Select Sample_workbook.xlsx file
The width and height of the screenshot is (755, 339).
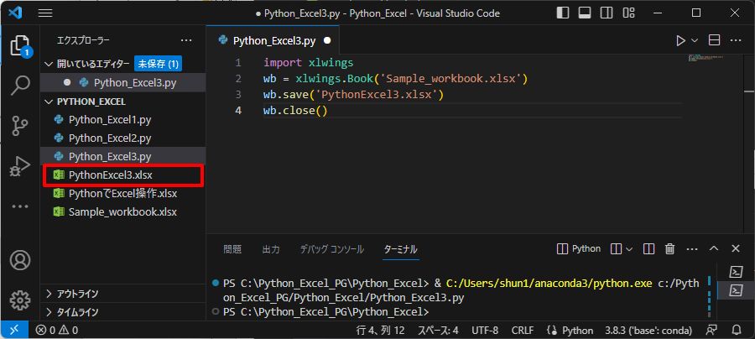point(122,211)
